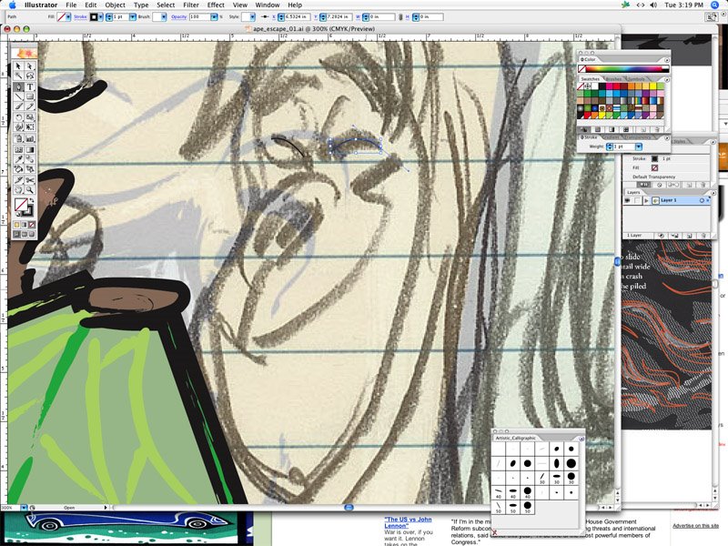Select the Pen tool in toolbox

pos(18,86)
